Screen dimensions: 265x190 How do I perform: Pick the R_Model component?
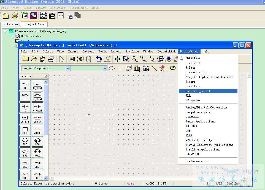(x=37, y=85)
